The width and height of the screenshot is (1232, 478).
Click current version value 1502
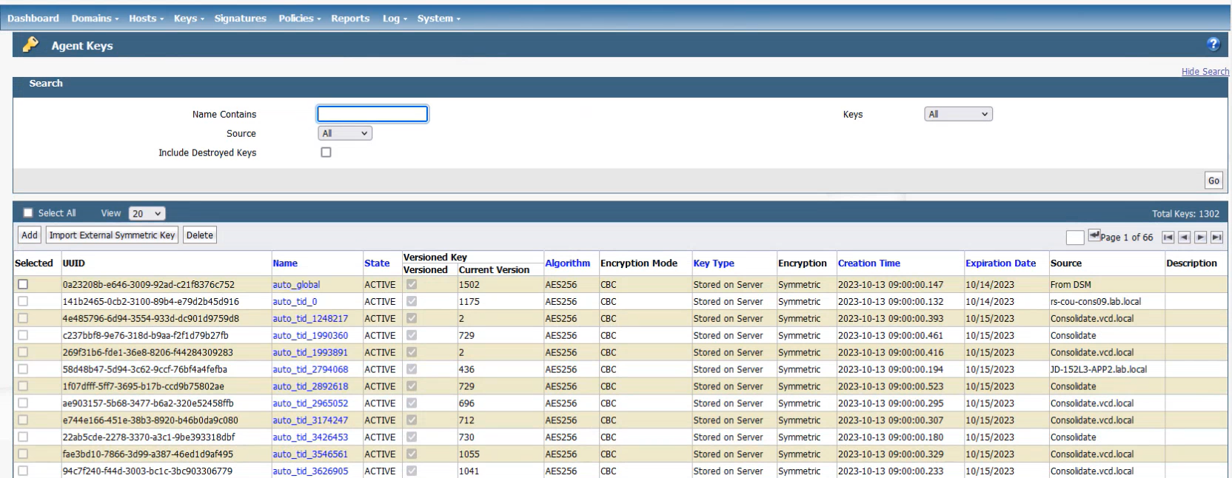[469, 285]
